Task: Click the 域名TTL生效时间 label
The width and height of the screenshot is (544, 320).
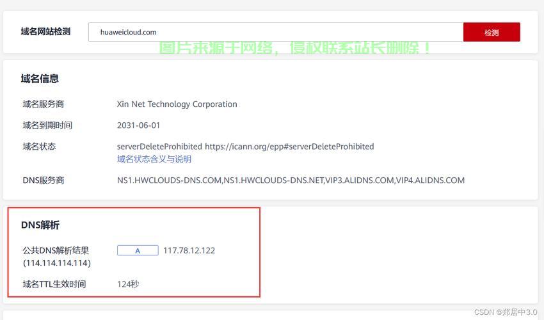Action: [54, 284]
